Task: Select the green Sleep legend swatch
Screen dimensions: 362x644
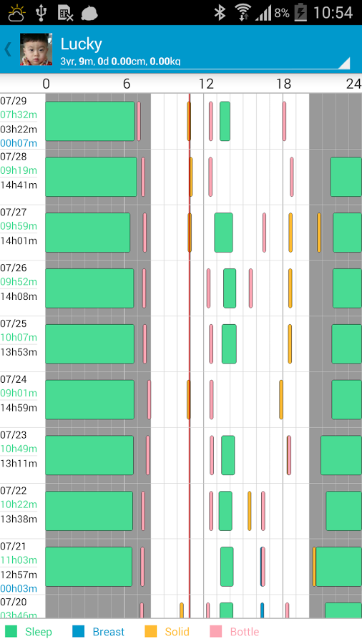Action: pyautogui.click(x=11, y=631)
